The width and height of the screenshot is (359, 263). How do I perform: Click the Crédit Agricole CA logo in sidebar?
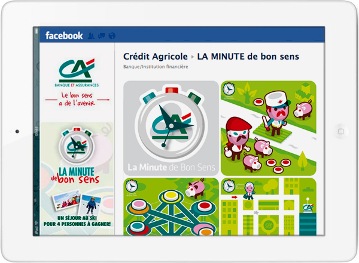[x=77, y=73]
